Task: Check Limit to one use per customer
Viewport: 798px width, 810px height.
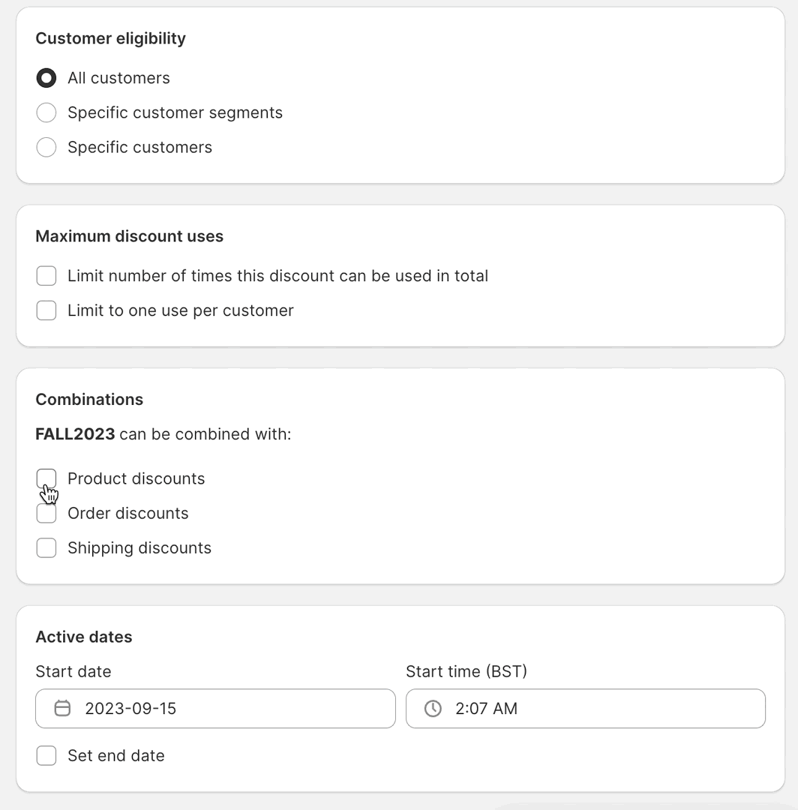Action: pos(46,310)
